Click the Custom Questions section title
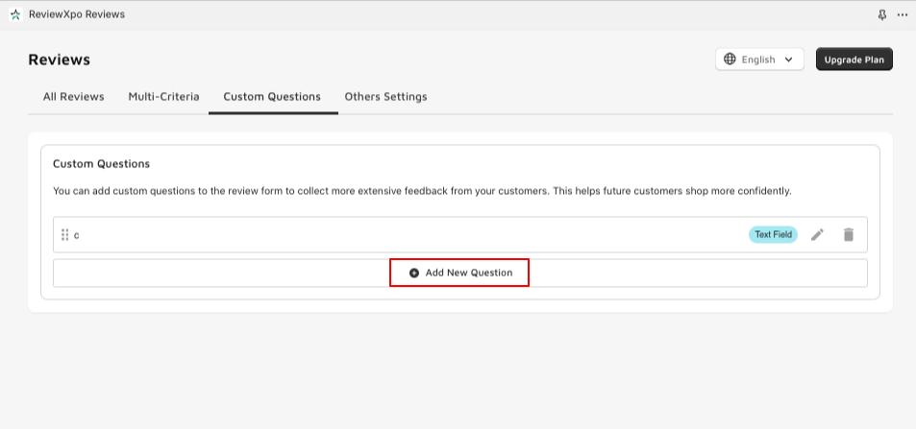Screen dimensions: 916x429 (x=101, y=164)
